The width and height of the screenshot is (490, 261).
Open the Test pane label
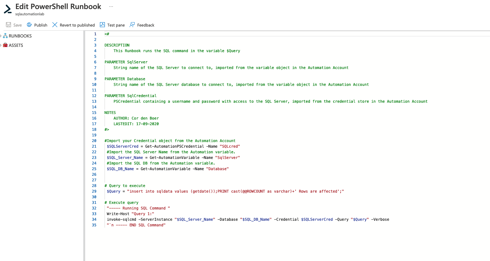click(x=116, y=25)
